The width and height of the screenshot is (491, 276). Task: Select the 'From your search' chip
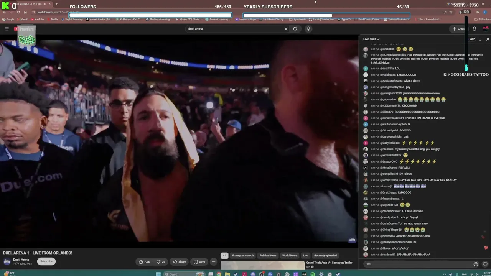(x=243, y=255)
